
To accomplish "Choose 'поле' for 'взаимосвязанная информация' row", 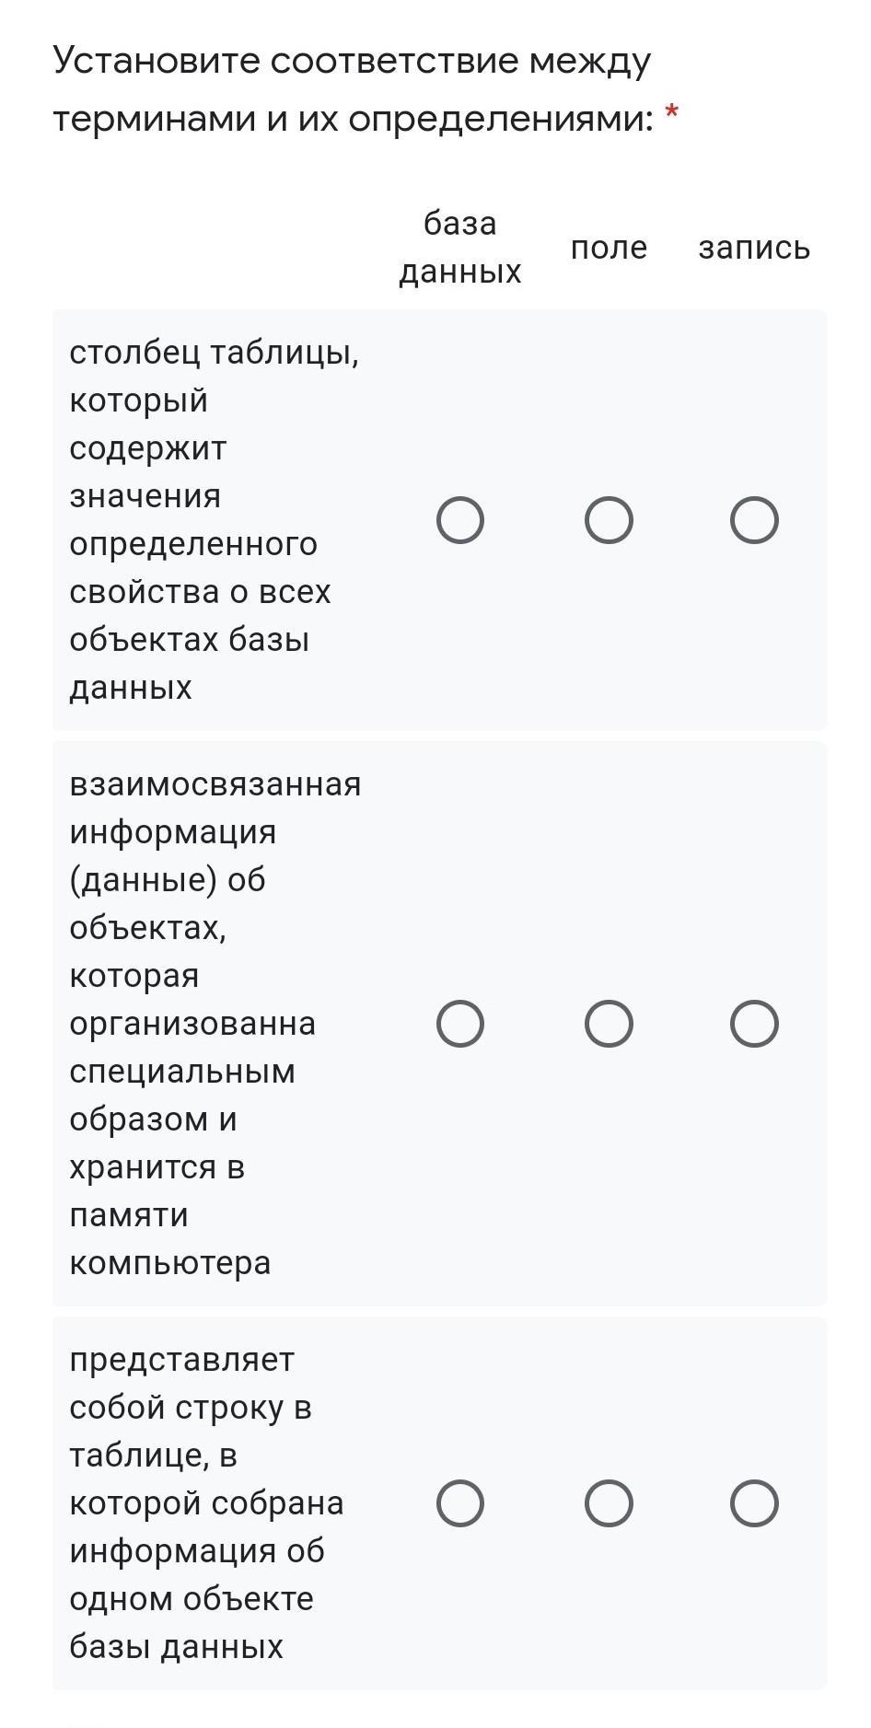I will [x=609, y=1024].
